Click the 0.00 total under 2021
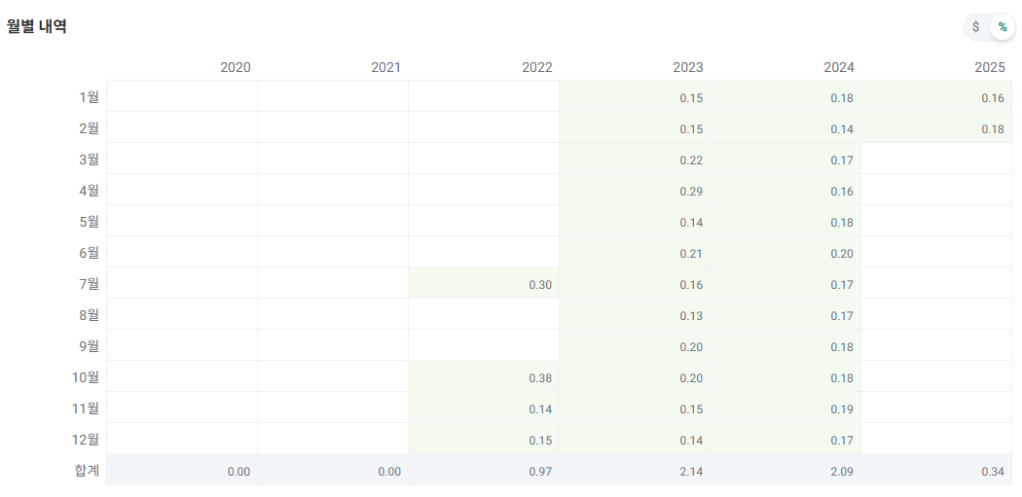1022x497 pixels. tap(333, 471)
